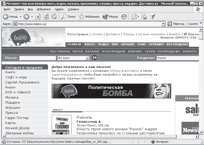204x145 pixels.
Task: Click the Forward arrow icon
Action: pyautogui.click(x=26, y=17)
